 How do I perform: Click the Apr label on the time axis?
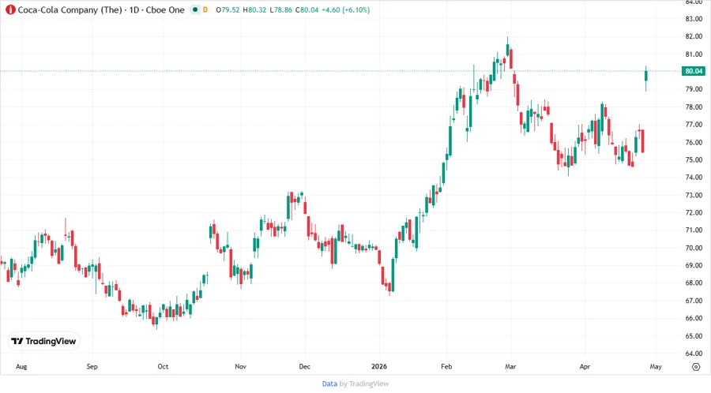point(585,367)
